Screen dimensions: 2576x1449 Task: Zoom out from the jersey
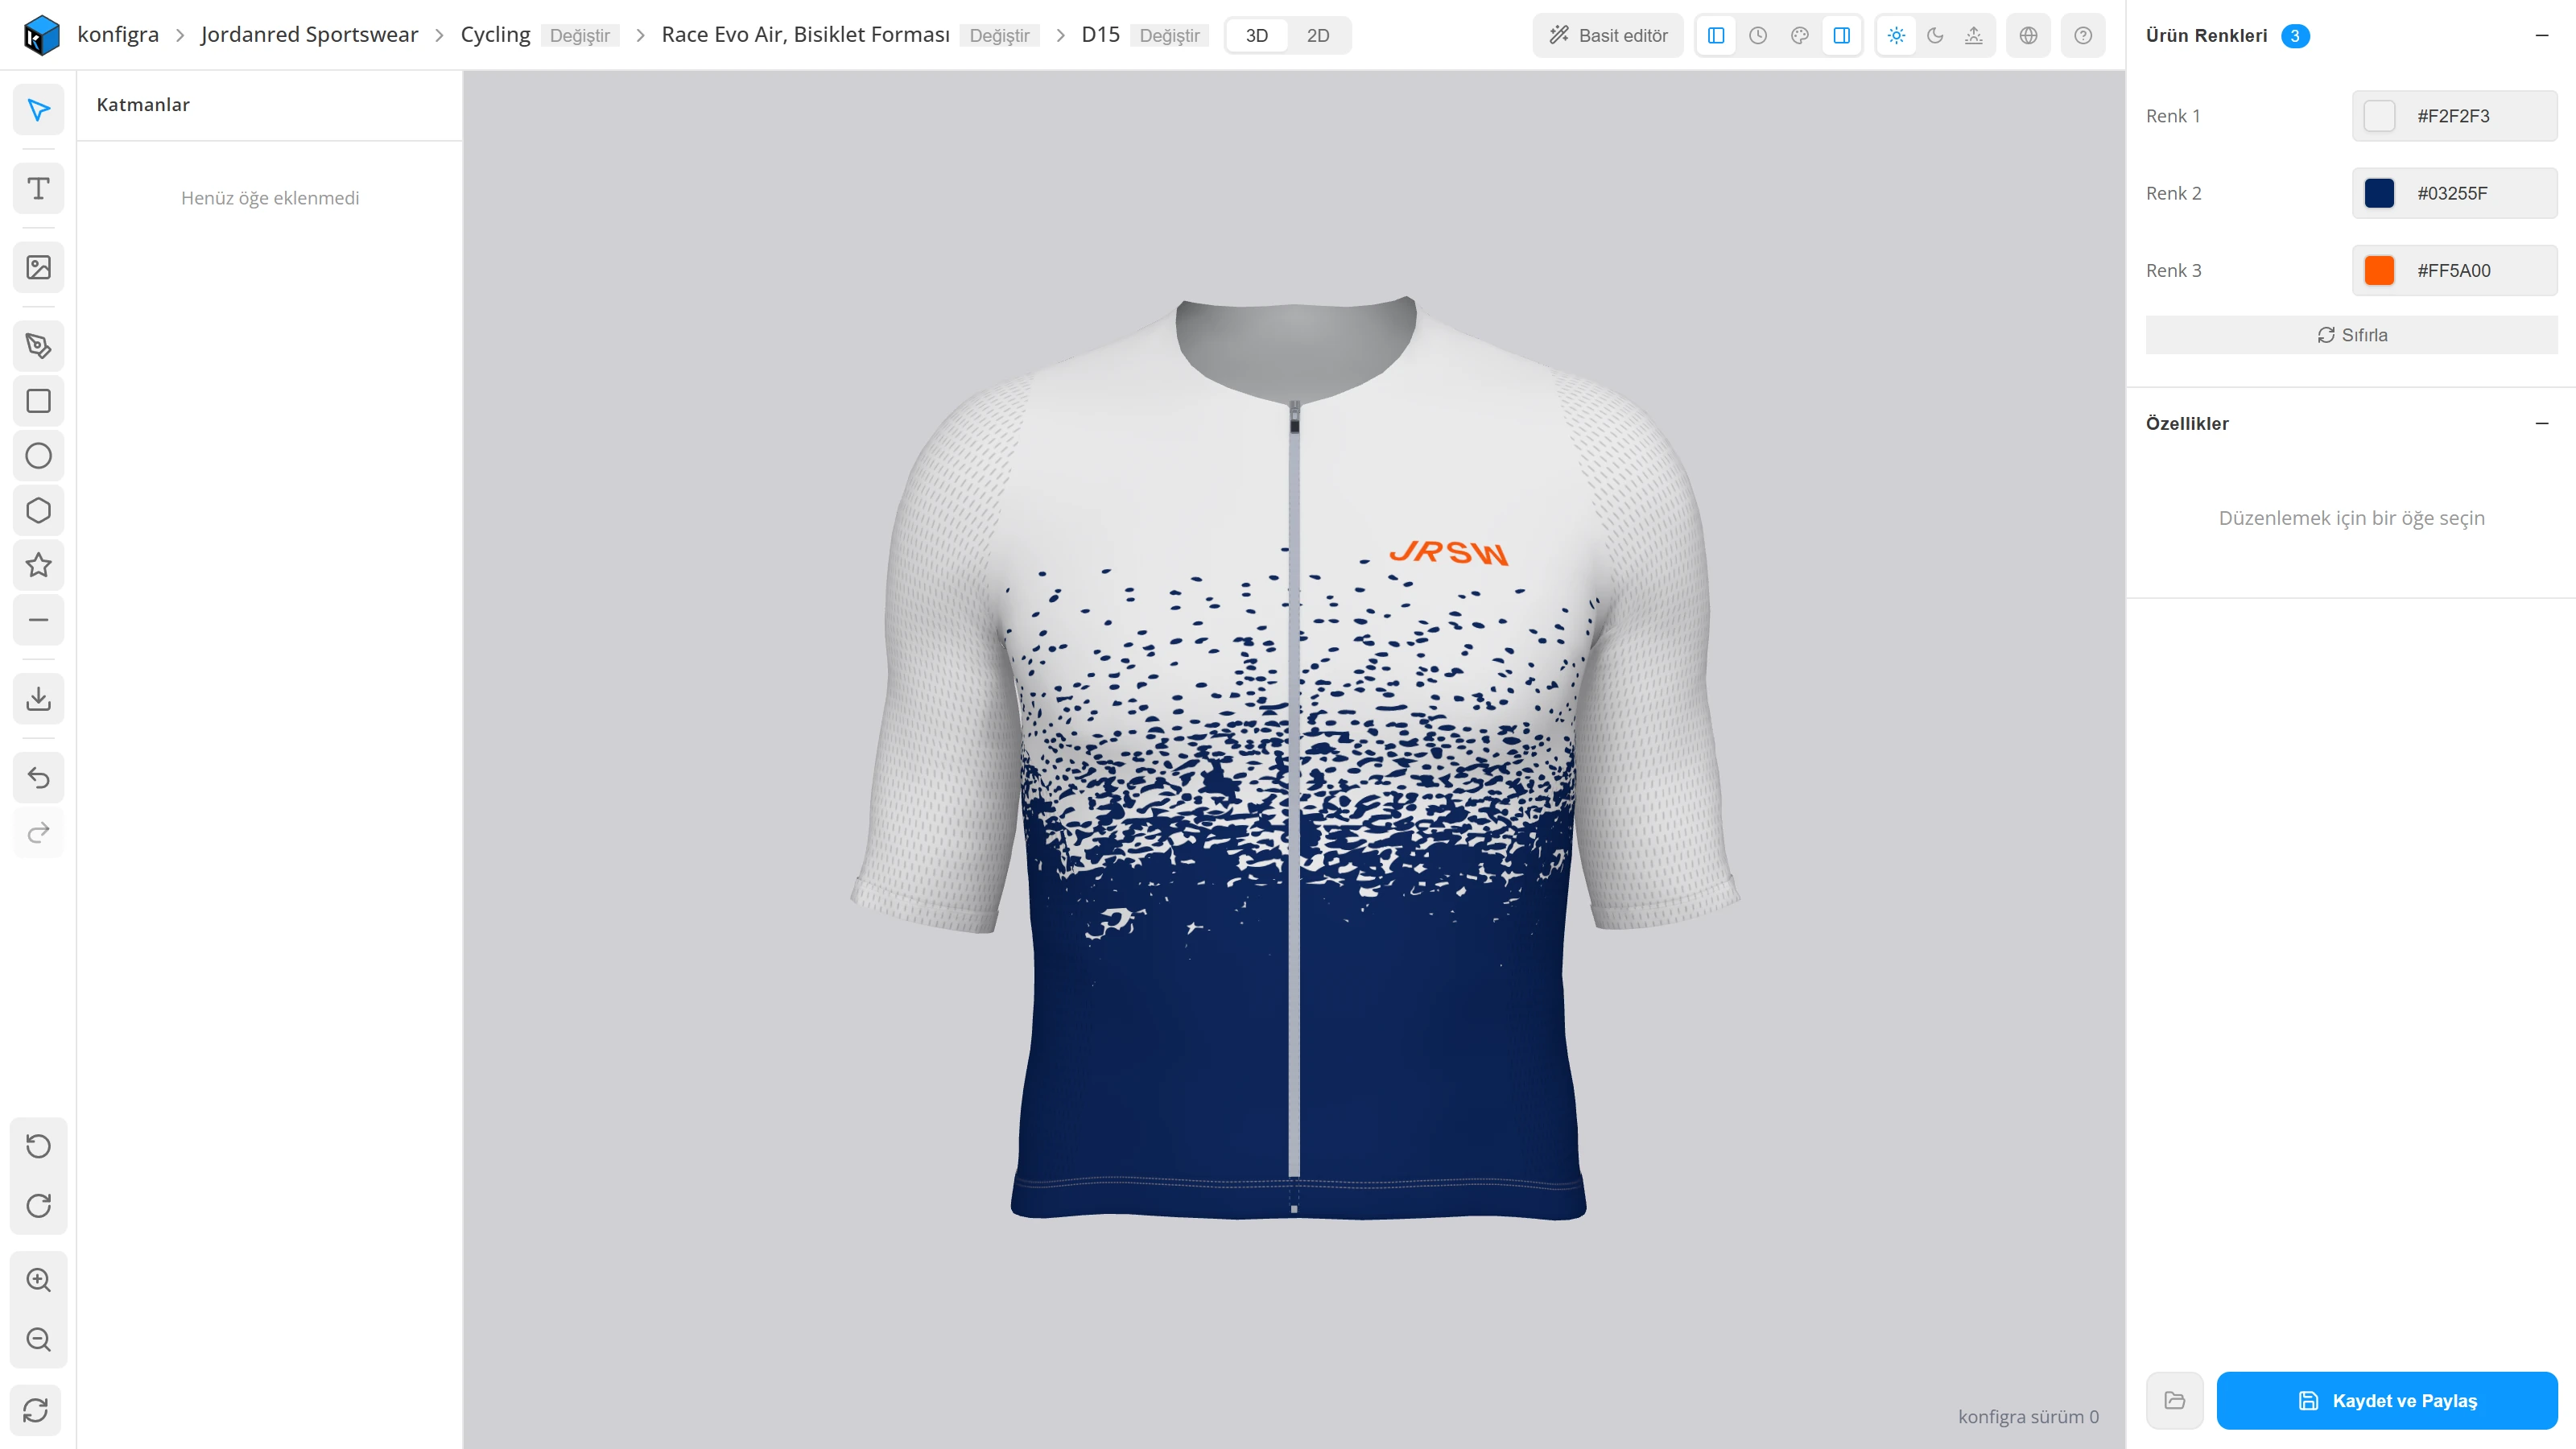click(x=38, y=1340)
